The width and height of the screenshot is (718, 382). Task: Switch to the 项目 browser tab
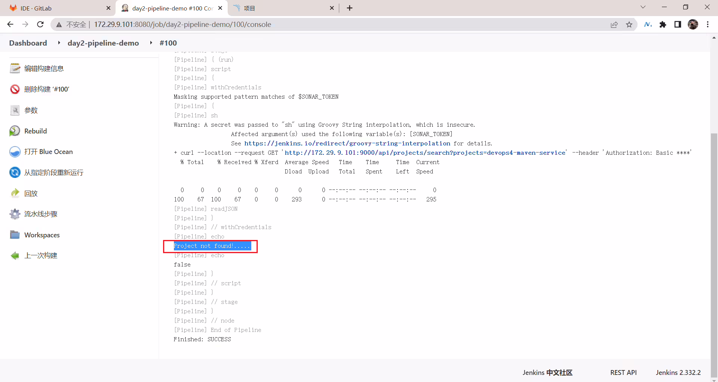(282, 8)
